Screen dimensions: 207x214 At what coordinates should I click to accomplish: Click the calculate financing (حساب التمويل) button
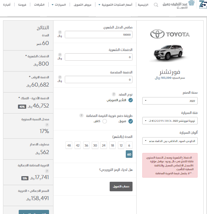pyautogui.click(x=121, y=186)
